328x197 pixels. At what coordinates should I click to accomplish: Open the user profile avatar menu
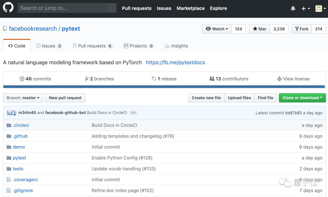[x=320, y=8]
